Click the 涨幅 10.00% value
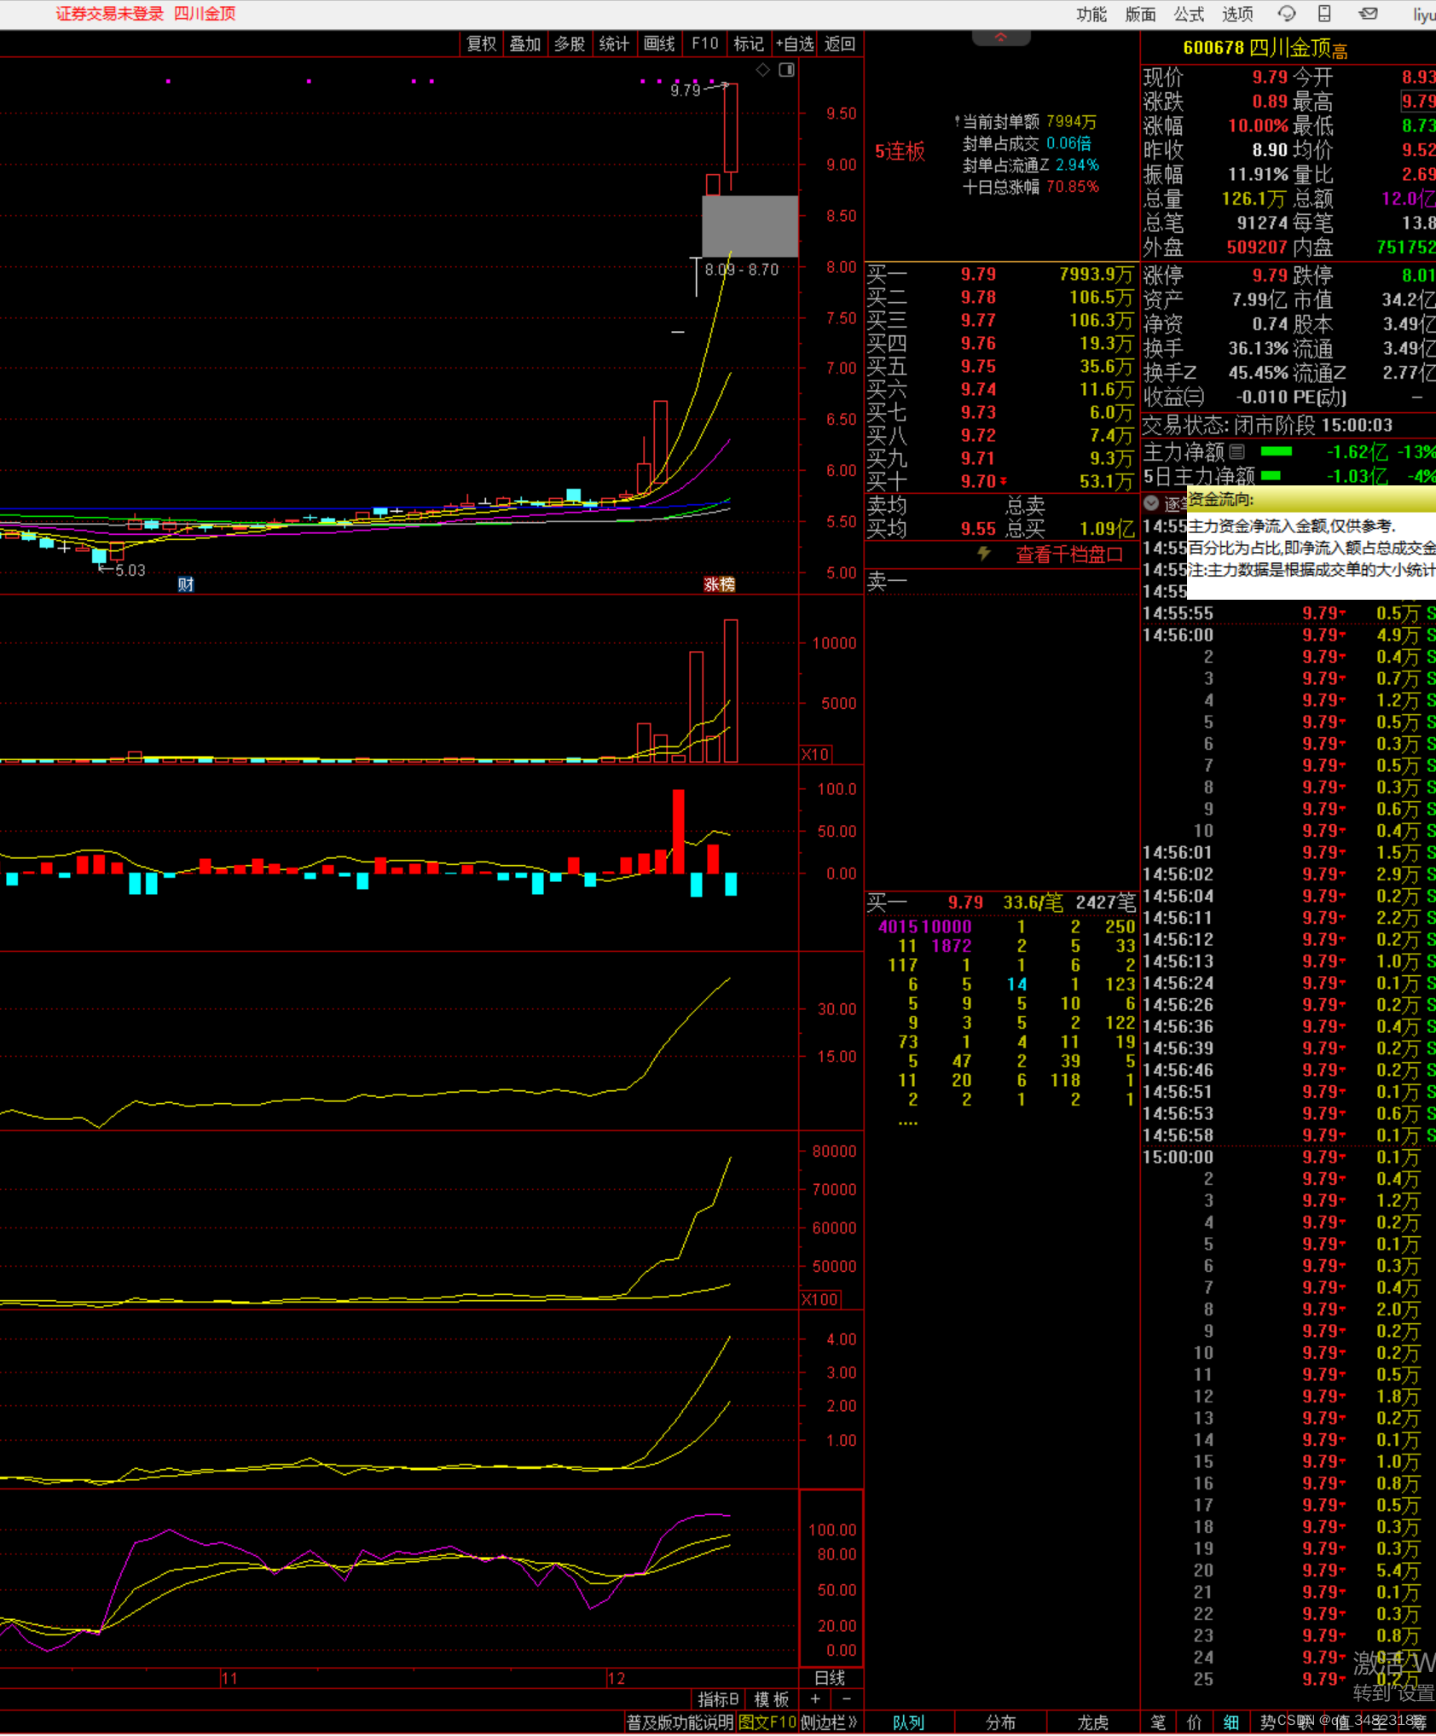Screen dimensions: 1436x1736 [x=1258, y=126]
